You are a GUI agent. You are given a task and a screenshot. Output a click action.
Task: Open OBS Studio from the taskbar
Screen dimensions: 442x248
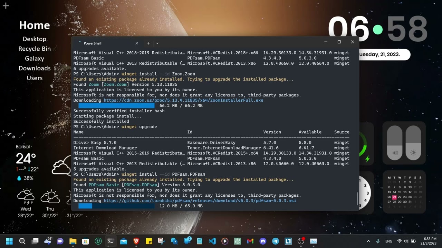coord(301,241)
